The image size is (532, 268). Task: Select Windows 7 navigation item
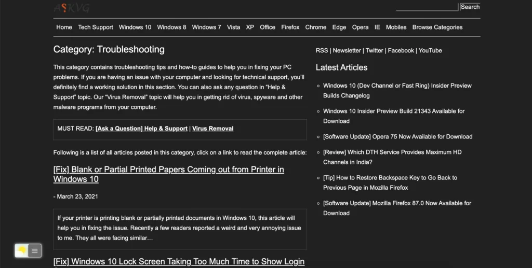206,27
